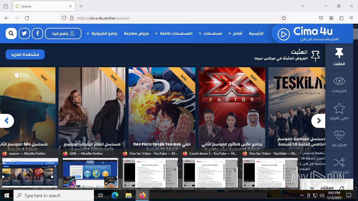Open the clock showing 9:03 PM
The image size is (358, 201).
click(334, 195)
